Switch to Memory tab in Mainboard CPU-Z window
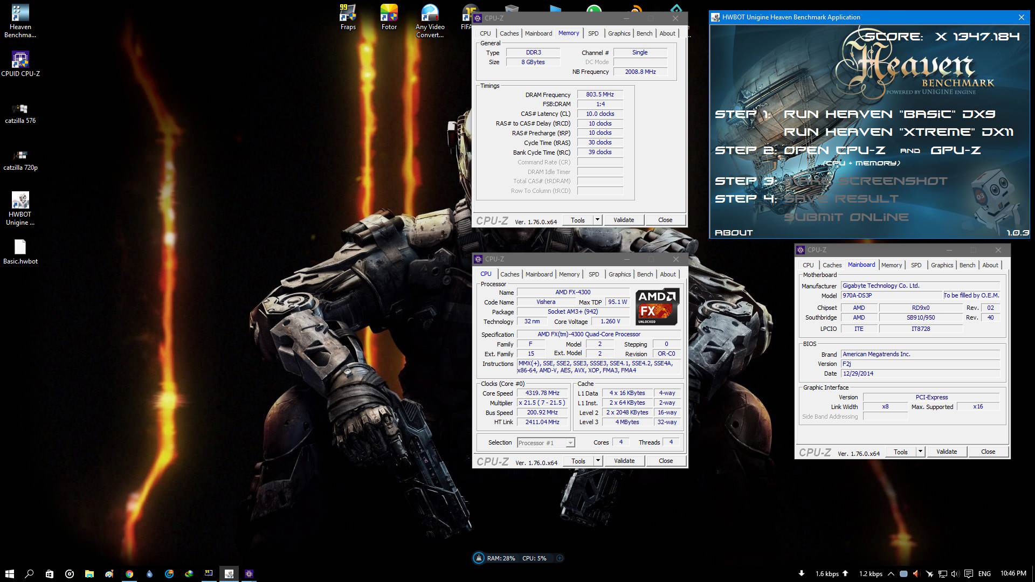Image resolution: width=1035 pixels, height=582 pixels. [x=891, y=265]
